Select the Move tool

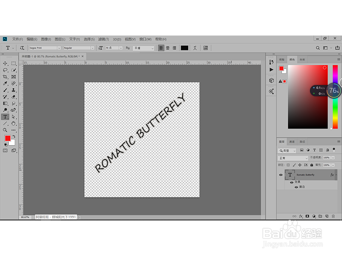(x=5, y=63)
